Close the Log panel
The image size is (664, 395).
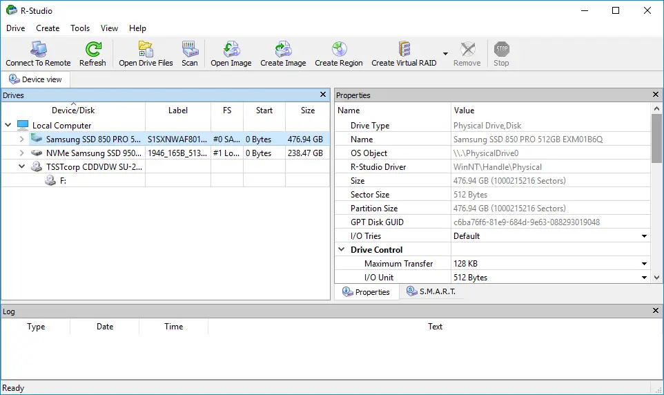pyautogui.click(x=656, y=311)
